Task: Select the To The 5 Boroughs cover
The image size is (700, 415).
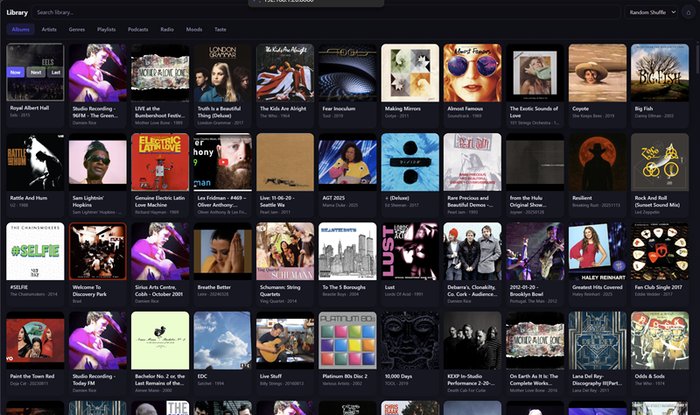Action: click(347, 251)
